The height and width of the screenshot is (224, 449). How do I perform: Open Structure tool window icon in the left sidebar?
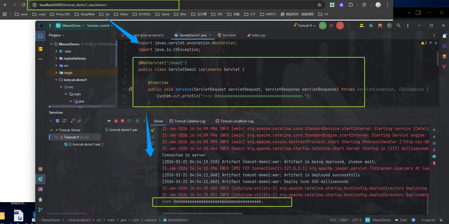point(40,49)
